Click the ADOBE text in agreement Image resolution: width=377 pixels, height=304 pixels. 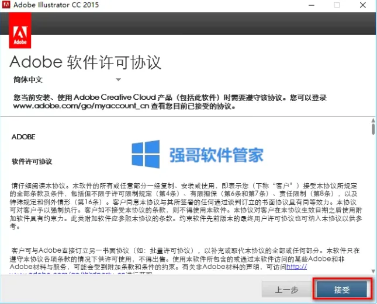23,137
